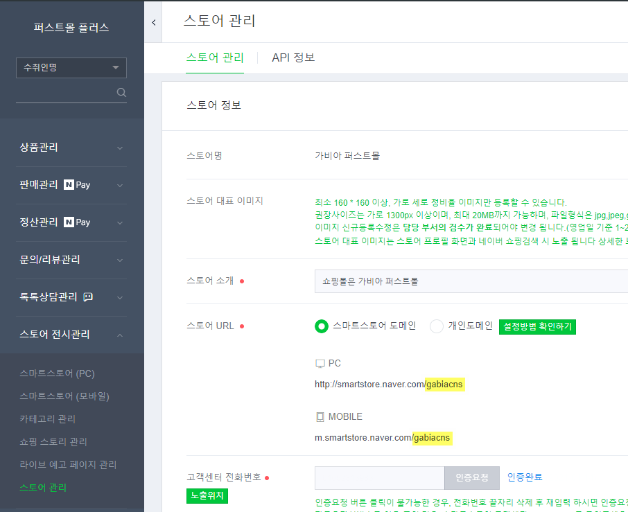Expand the 문의/리뷰관리 menu chevron
The height and width of the screenshot is (512, 628).
click(x=120, y=261)
